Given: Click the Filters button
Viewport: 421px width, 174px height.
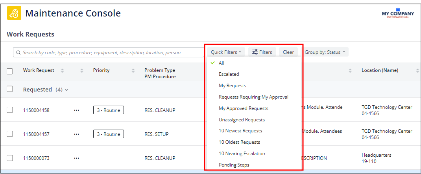Looking at the screenshot, I should (262, 52).
